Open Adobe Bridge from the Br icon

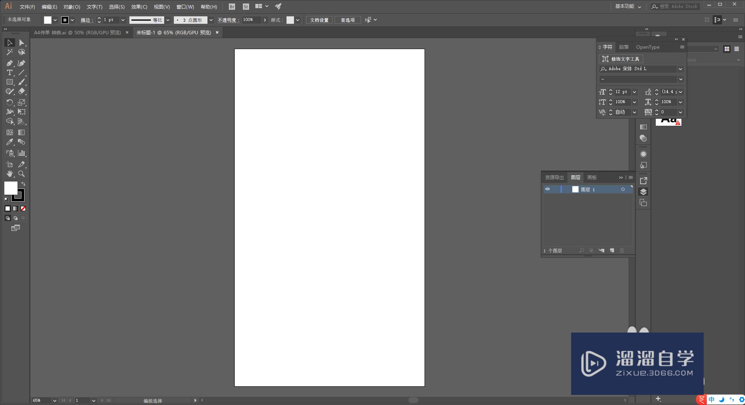point(232,7)
